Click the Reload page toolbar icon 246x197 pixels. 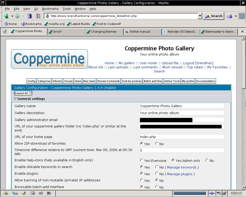click(x=29, y=16)
